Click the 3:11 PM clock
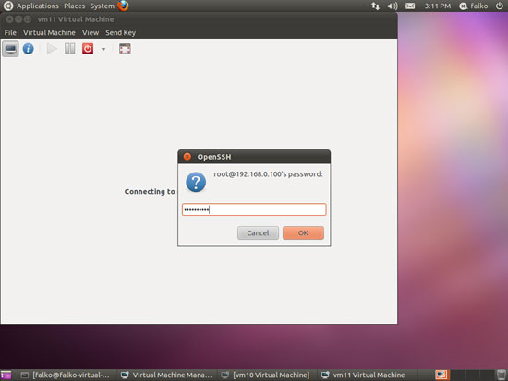This screenshot has width=508, height=381. coord(438,6)
